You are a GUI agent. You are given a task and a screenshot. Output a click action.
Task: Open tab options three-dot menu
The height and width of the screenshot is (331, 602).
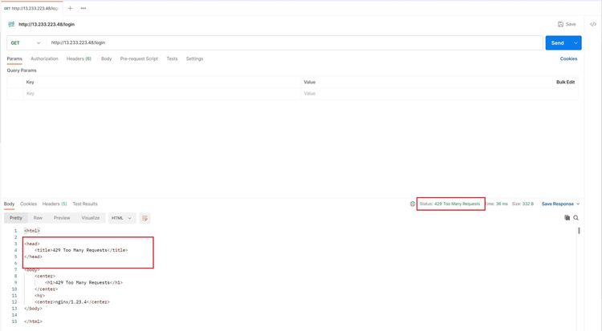(x=83, y=8)
